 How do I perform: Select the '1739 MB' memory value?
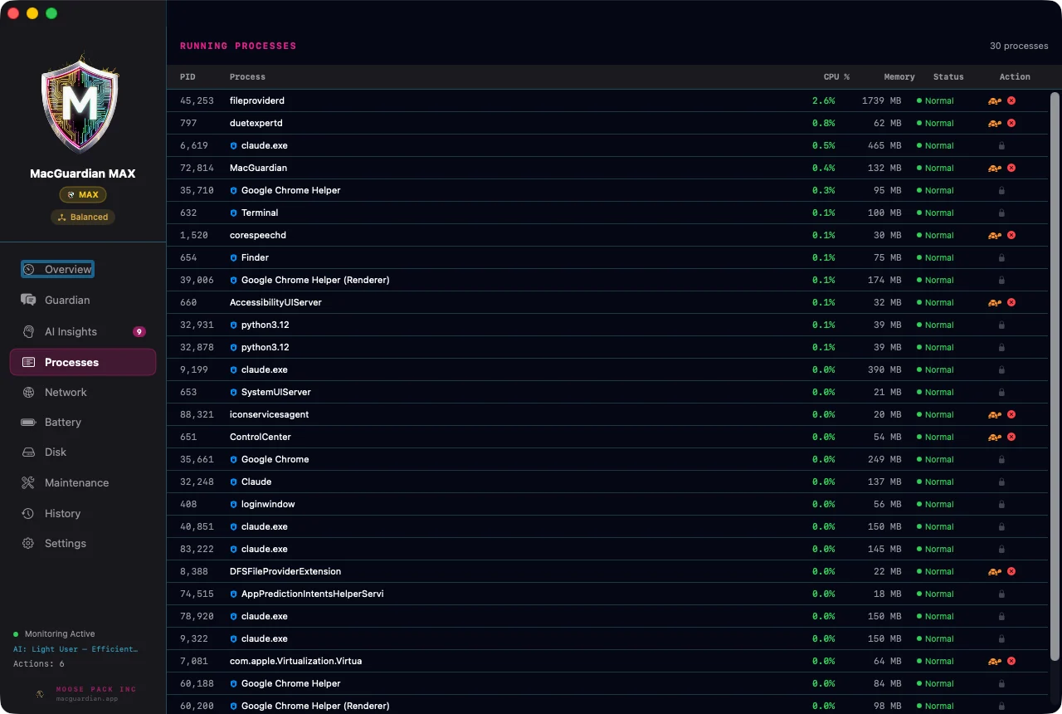click(x=881, y=100)
